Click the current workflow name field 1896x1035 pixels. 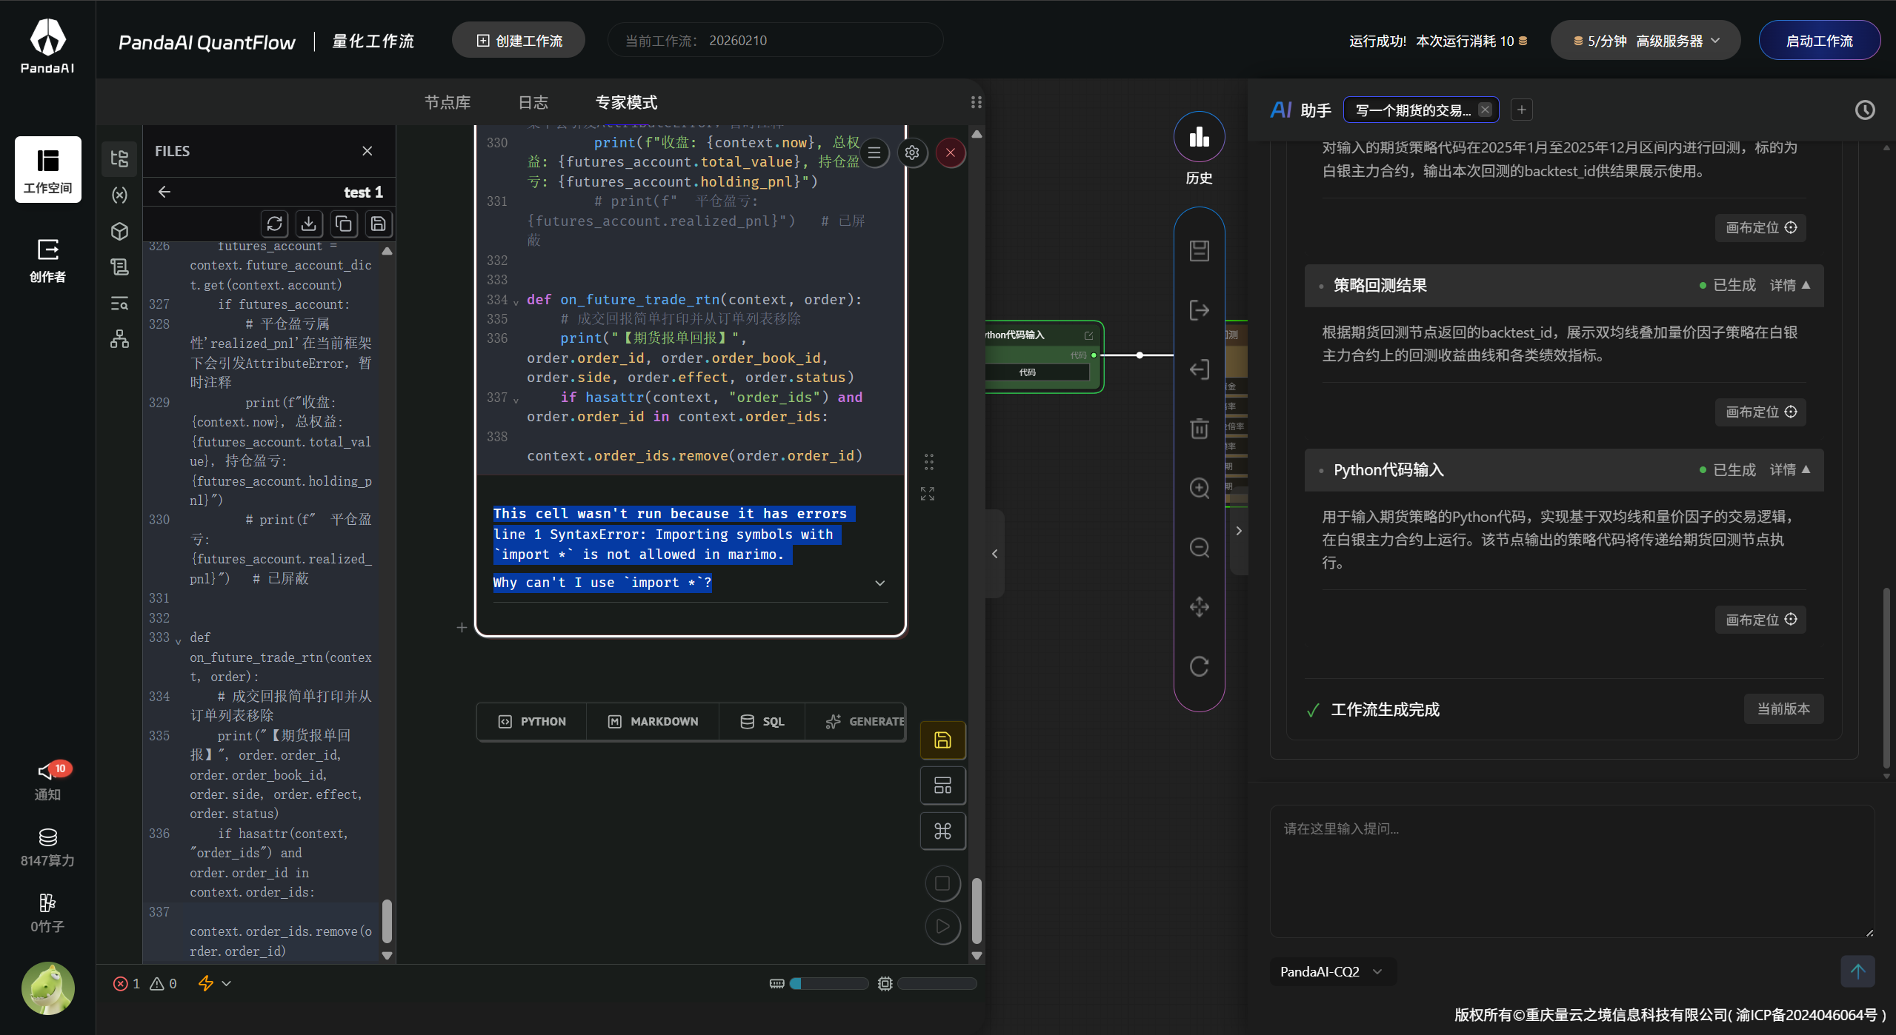pos(775,41)
